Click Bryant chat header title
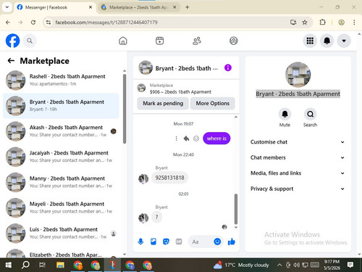The height and width of the screenshot is (272, 362). point(186,68)
